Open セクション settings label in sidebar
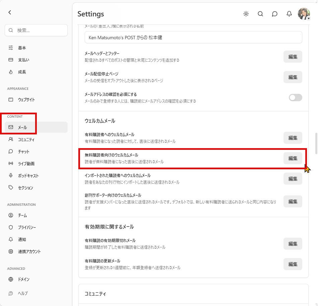The image size is (318, 306). (25, 188)
